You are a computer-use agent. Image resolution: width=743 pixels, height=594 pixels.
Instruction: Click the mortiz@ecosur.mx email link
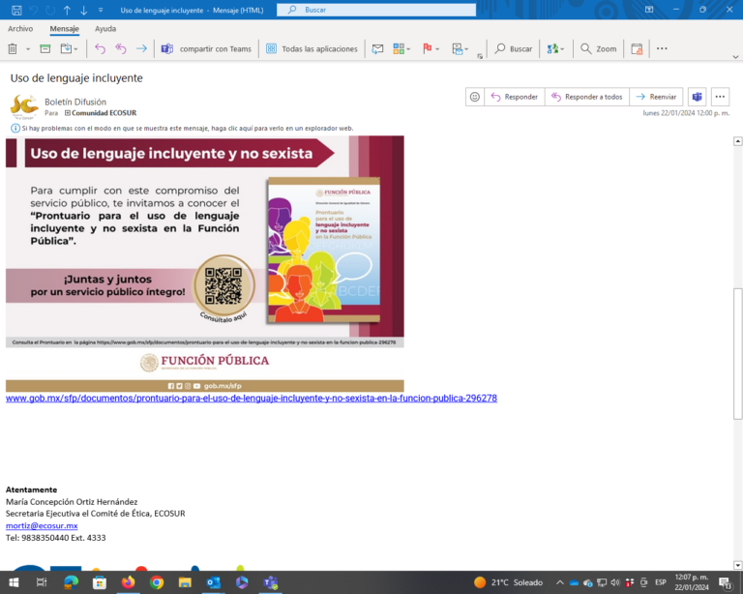click(42, 525)
